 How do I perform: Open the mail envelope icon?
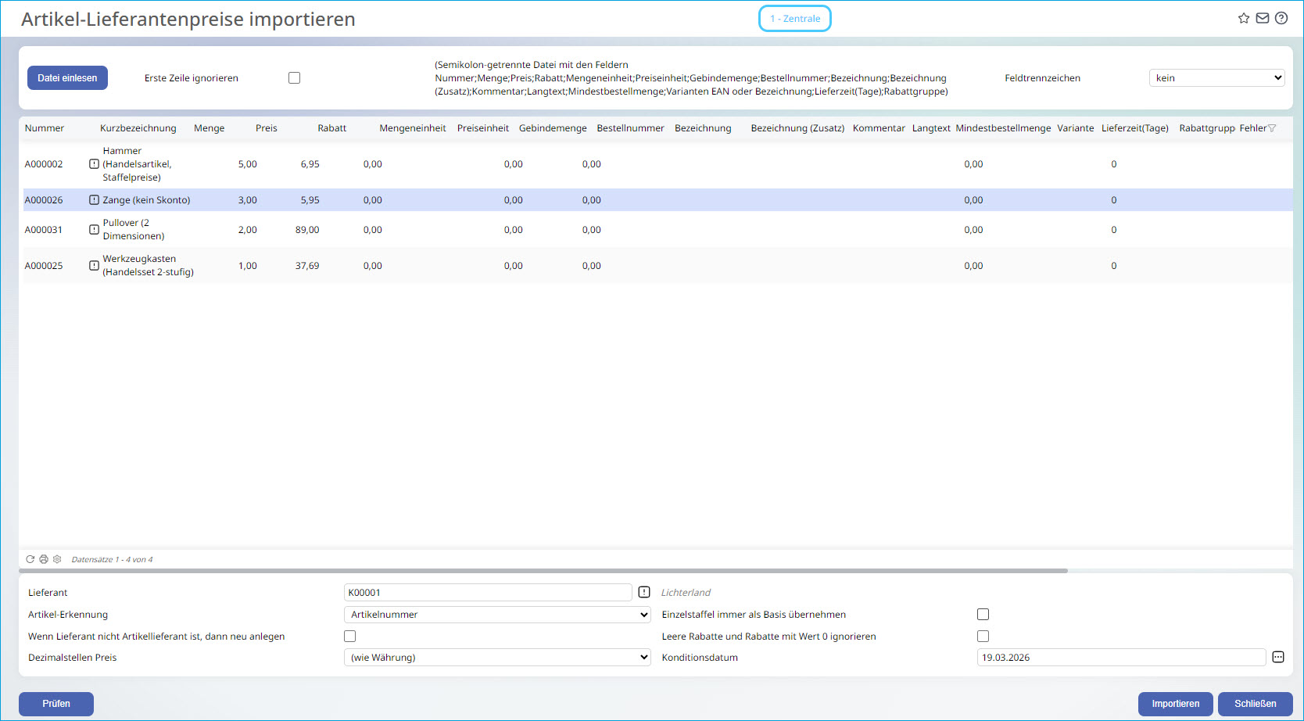pyautogui.click(x=1262, y=18)
